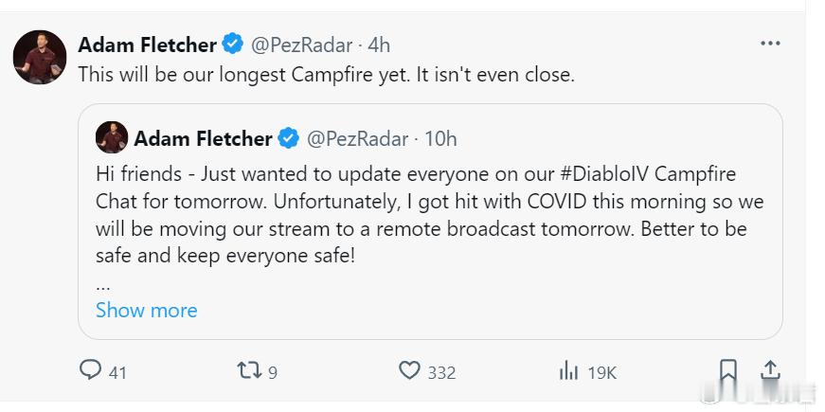Open the share icon on the tweet

coord(770,370)
